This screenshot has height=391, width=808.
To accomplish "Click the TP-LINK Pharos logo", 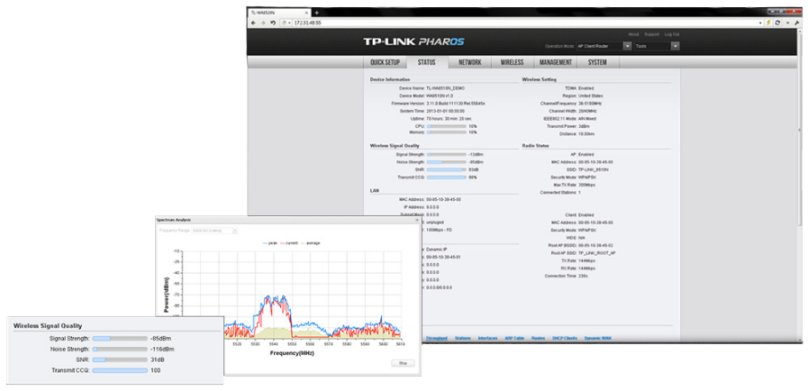I will pyautogui.click(x=413, y=42).
